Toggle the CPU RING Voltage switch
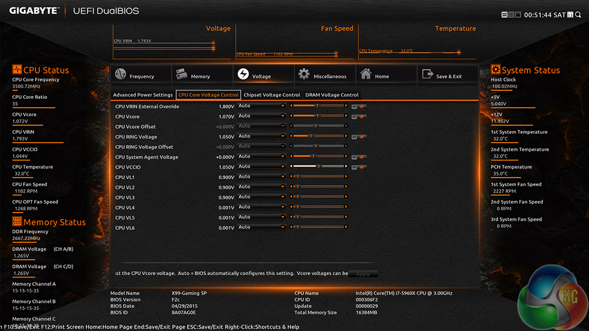 pos(359,137)
